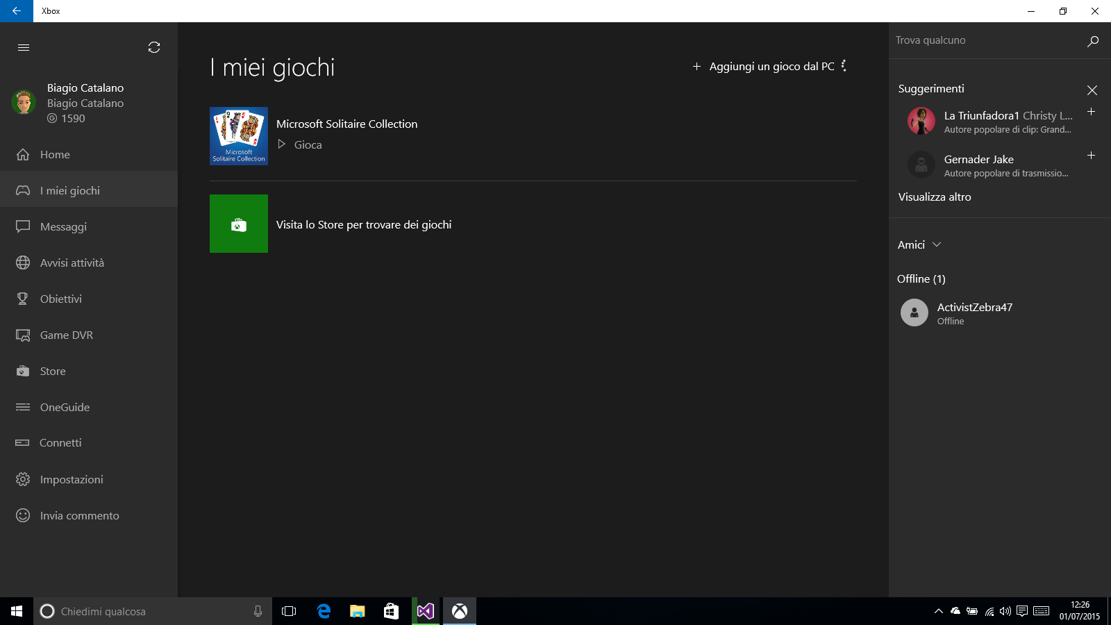
Task: Open Connetti section
Action: pyautogui.click(x=89, y=443)
